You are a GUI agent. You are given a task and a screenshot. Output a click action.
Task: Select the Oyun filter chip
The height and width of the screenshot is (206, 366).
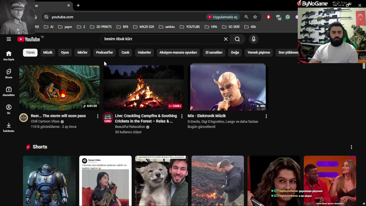[65, 52]
